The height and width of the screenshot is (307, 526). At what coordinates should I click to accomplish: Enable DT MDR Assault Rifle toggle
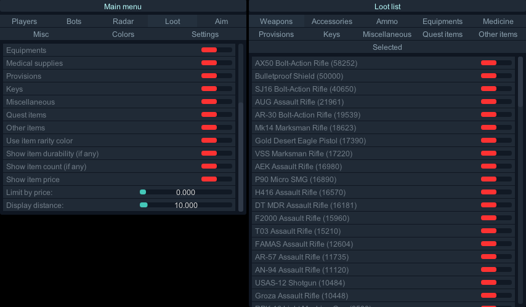click(496, 205)
